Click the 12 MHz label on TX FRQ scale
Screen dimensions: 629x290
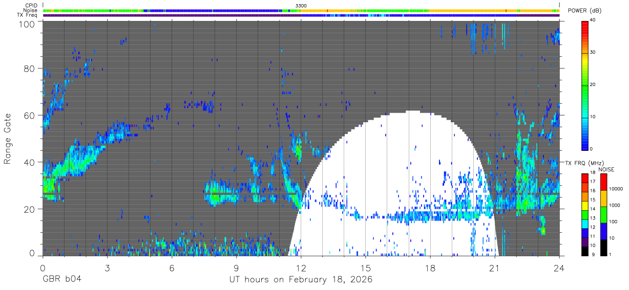[x=593, y=227]
